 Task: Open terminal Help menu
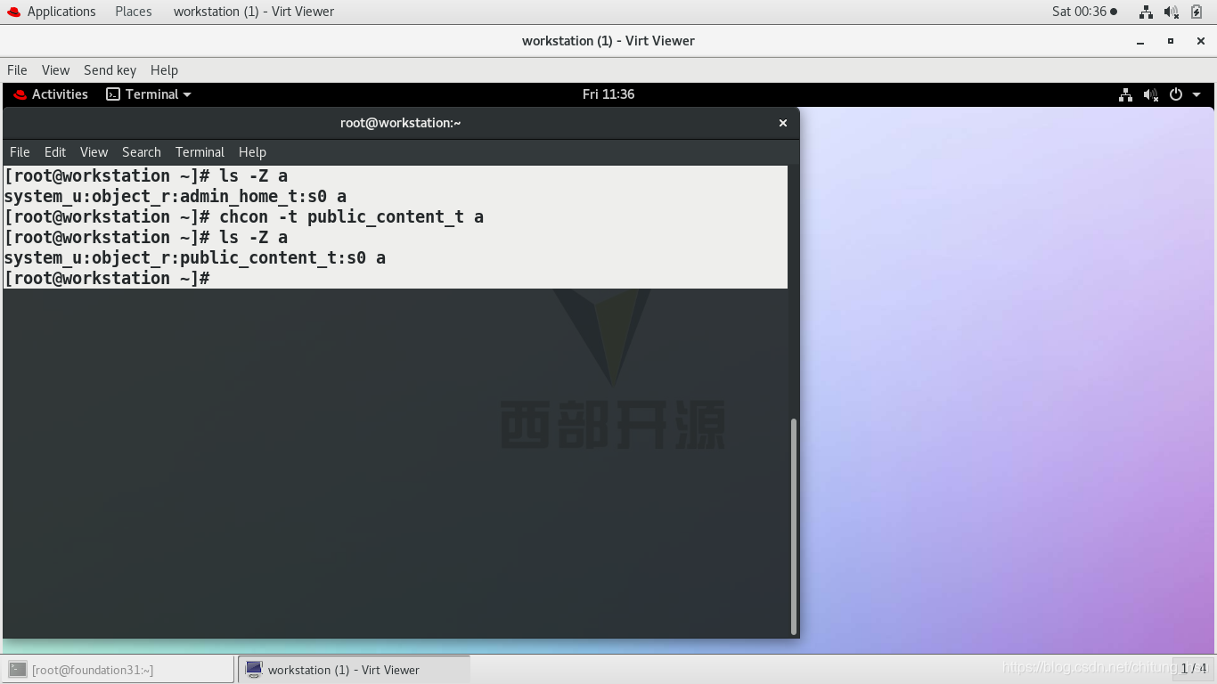(252, 152)
